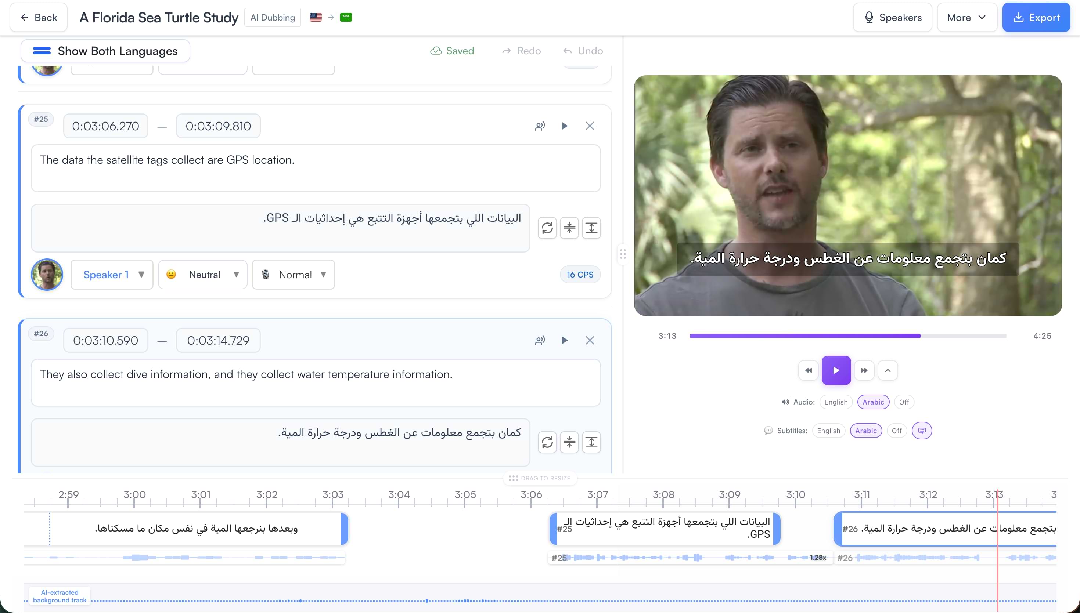Click the voice clone icon in segment #26
1080x613 pixels.
[x=540, y=340]
